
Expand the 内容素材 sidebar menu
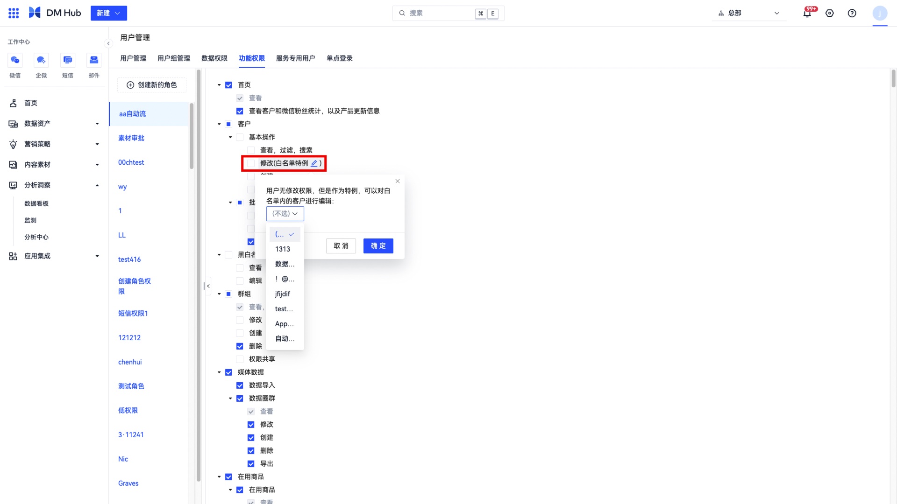coord(54,165)
